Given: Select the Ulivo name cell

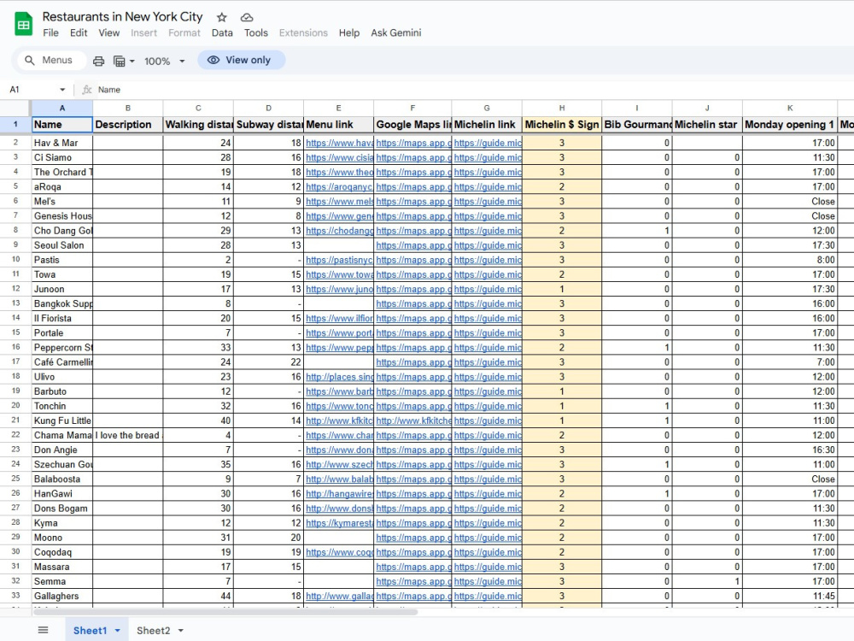Looking at the screenshot, I should [62, 377].
